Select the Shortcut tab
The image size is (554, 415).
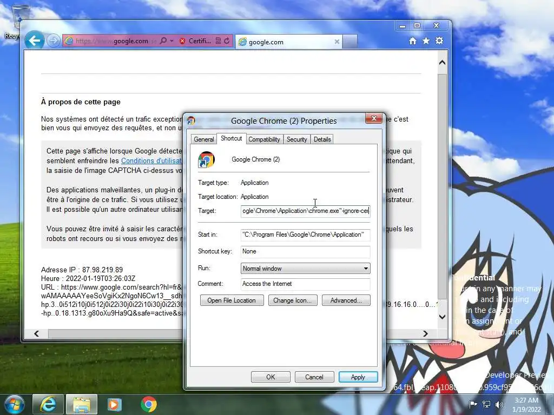pyautogui.click(x=232, y=138)
